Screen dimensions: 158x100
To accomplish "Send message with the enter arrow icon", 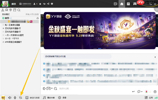I will [x=133, y=92].
